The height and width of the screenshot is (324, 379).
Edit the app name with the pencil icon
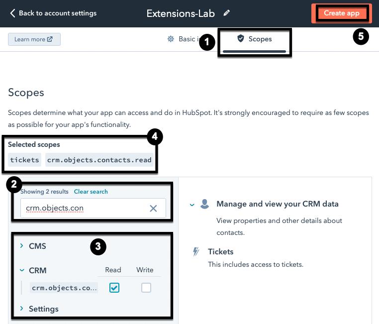pyautogui.click(x=226, y=13)
